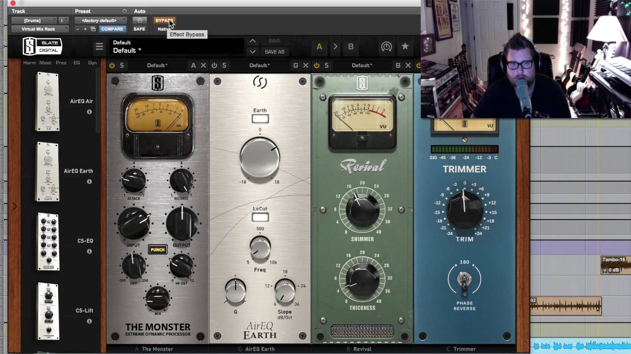Click the SAFE automation button
This screenshot has width=631, height=354.
(x=140, y=29)
